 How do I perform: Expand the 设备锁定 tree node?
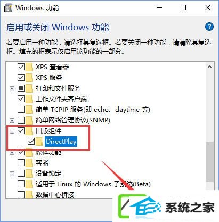12,174
